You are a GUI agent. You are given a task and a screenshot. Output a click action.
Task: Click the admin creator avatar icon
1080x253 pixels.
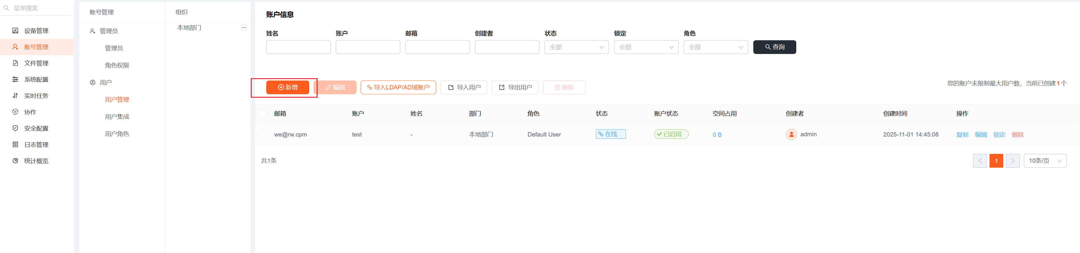pos(791,135)
